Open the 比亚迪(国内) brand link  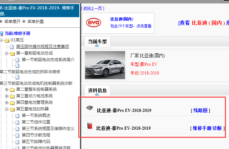pos(122,19)
